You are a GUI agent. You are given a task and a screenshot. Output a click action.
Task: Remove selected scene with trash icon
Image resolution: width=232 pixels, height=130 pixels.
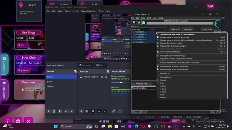pyautogui.click(x=54, y=111)
